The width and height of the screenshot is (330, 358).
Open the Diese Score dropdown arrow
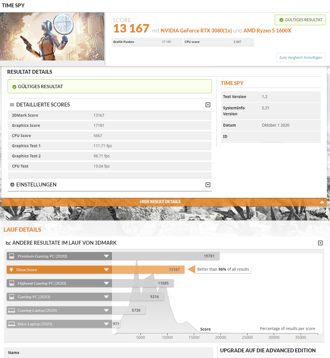point(106,270)
